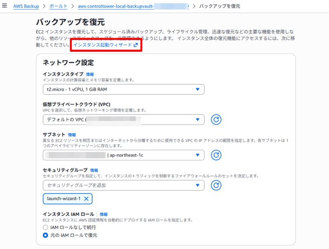Open the ap-northeast-1c subnet dropdown
The height and width of the screenshot is (249, 329).
124,155
